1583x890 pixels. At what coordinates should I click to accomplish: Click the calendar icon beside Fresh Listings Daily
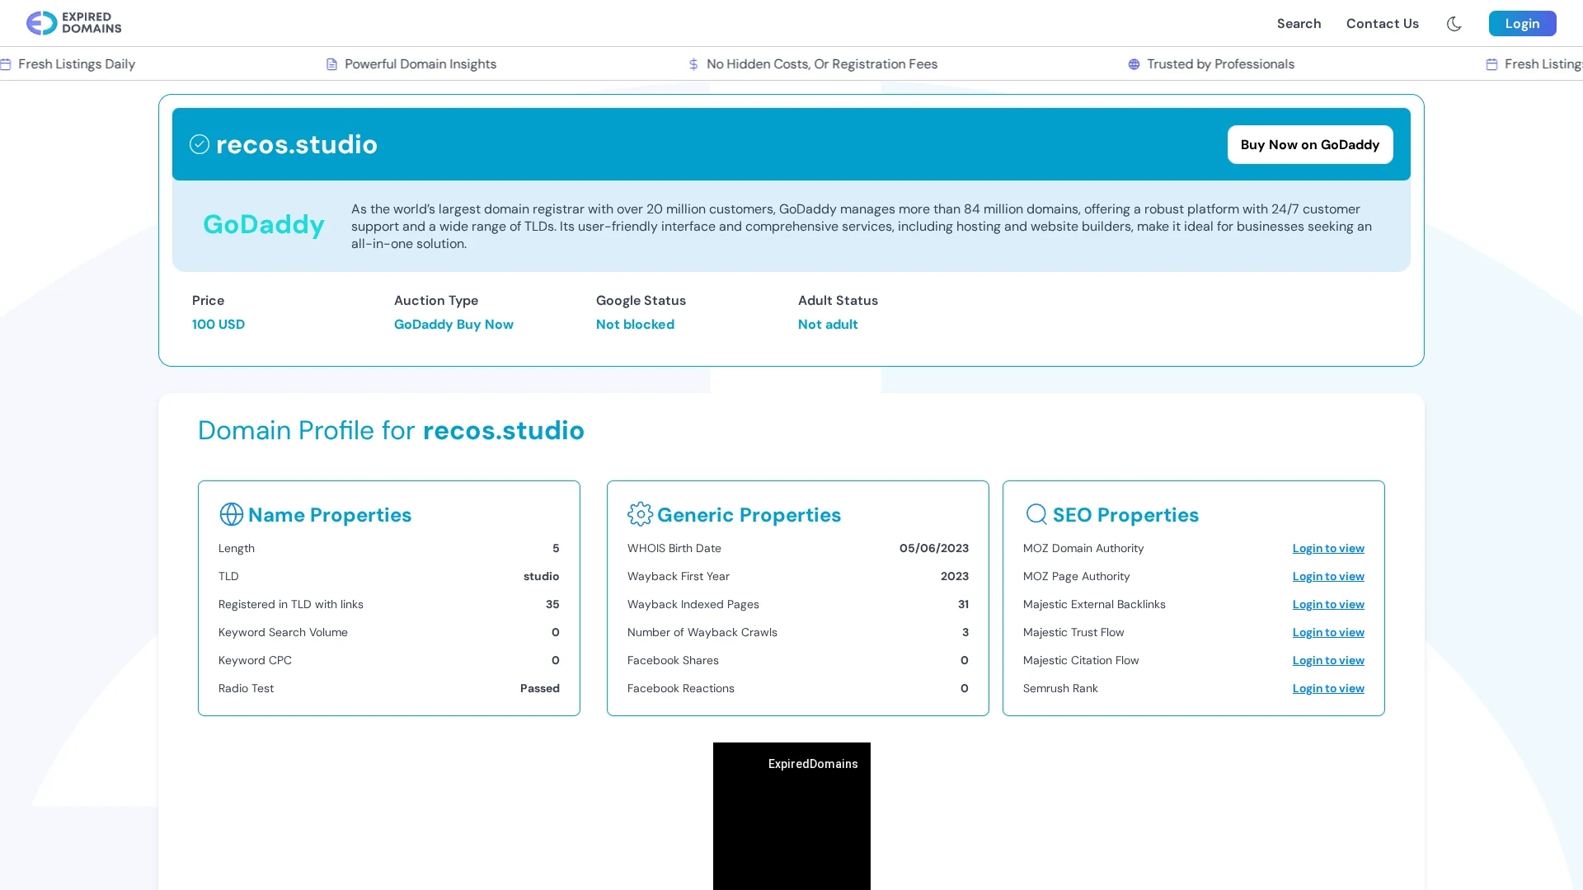[5, 64]
